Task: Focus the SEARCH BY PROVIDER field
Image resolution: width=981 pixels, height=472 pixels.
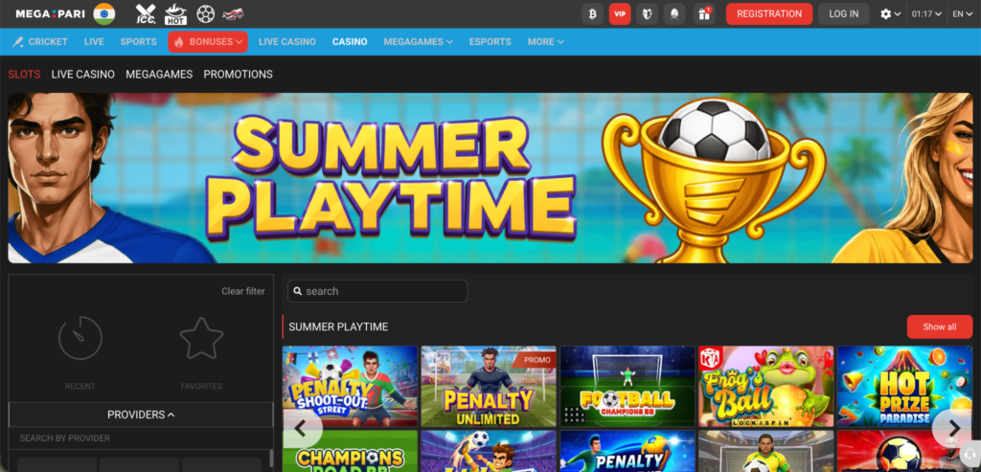Action: point(141,438)
